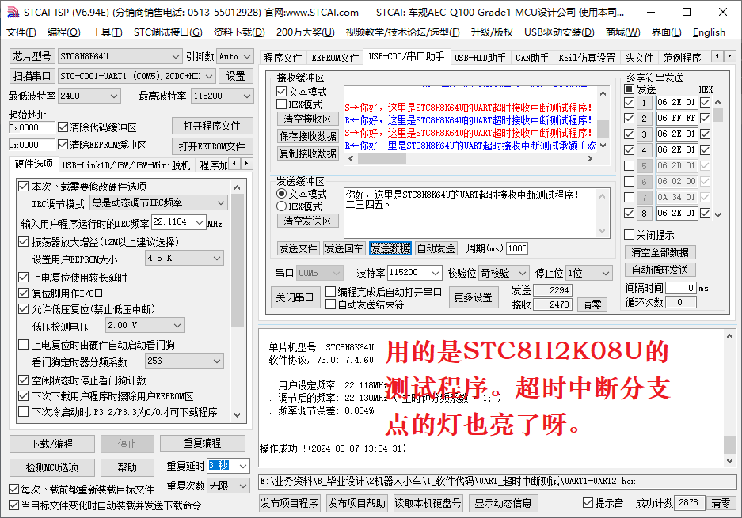This screenshot has height=518, width=742.
Task: Select 文本模式 radio in send buffer
Action: point(282,193)
